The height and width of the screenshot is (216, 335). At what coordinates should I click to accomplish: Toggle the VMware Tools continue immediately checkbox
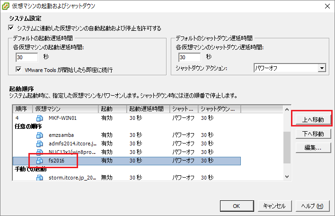pyautogui.click(x=18, y=69)
